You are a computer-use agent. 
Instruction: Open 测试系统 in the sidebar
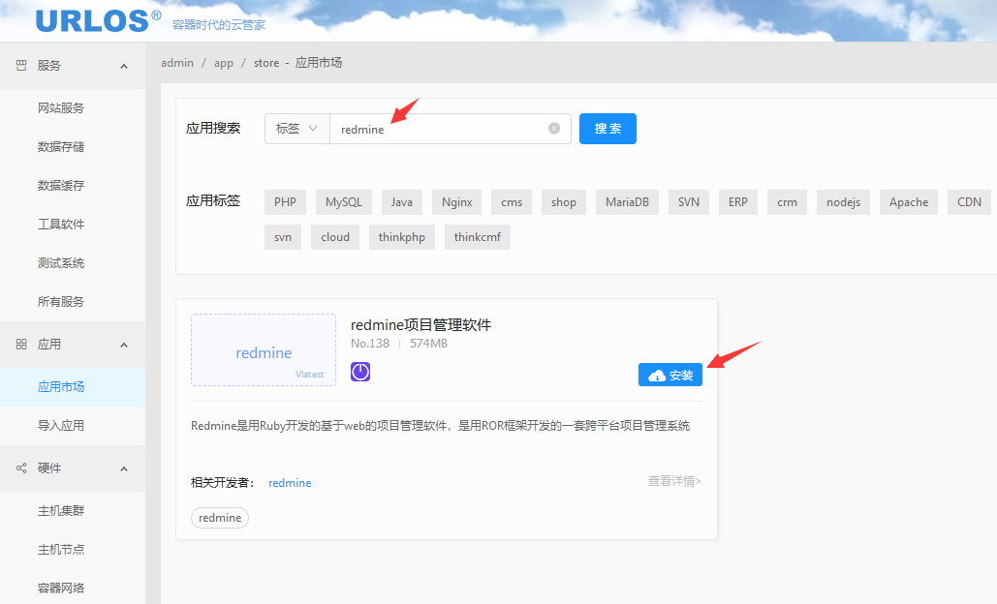pyautogui.click(x=61, y=263)
